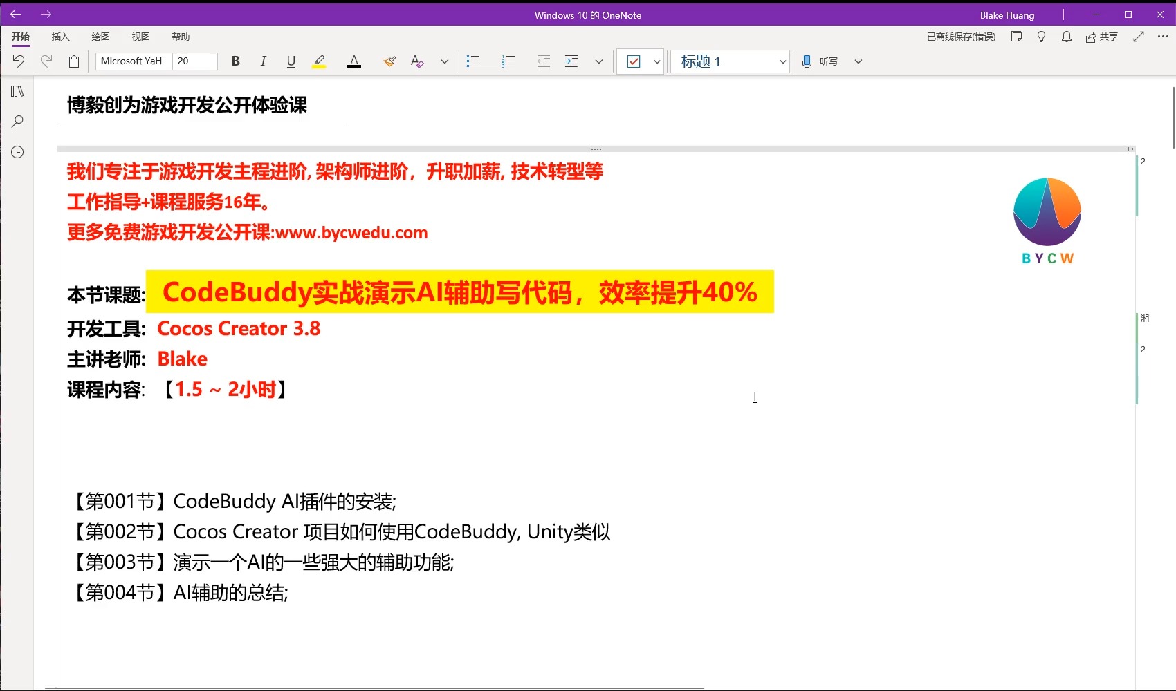1176x691 pixels.
Task: Toggle italic formatting
Action: click(264, 61)
